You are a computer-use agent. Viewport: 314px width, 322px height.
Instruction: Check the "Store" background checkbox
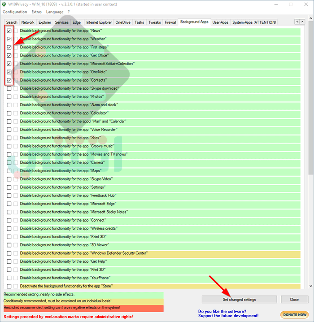(9, 286)
